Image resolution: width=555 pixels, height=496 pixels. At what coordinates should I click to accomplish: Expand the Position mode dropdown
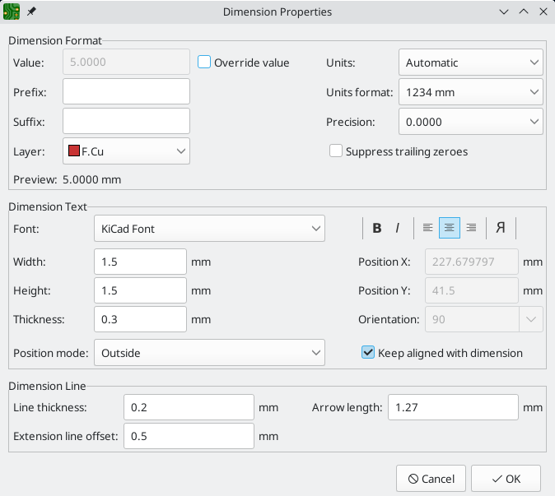point(209,353)
